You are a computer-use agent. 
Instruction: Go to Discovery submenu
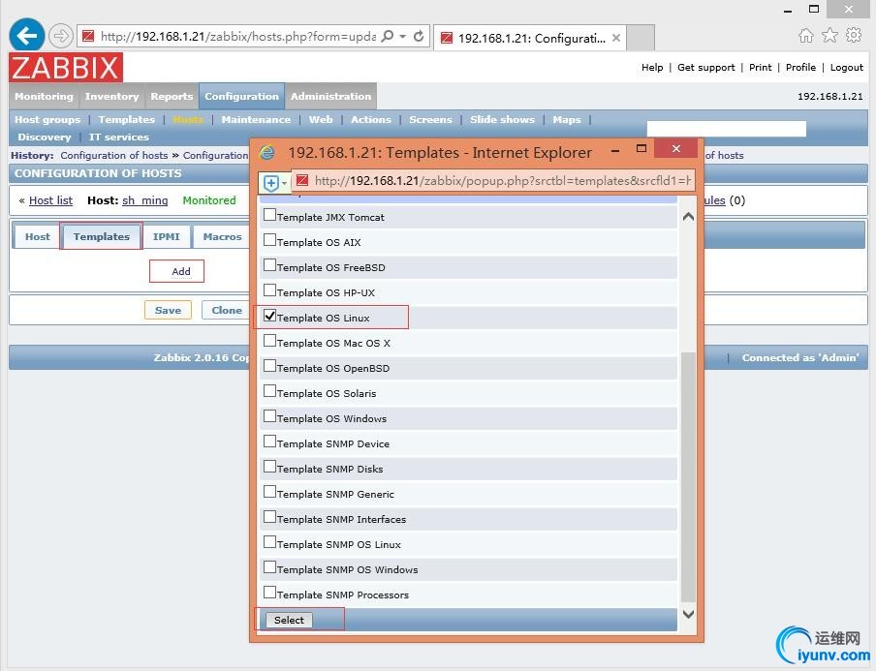tap(45, 137)
